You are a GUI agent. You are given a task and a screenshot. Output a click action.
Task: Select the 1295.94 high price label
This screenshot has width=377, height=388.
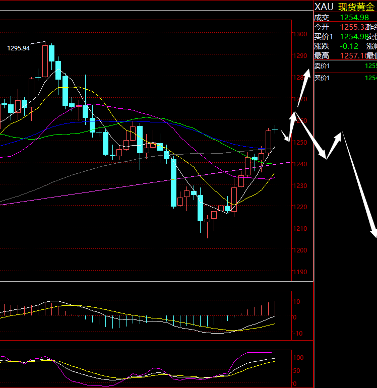tap(18, 48)
